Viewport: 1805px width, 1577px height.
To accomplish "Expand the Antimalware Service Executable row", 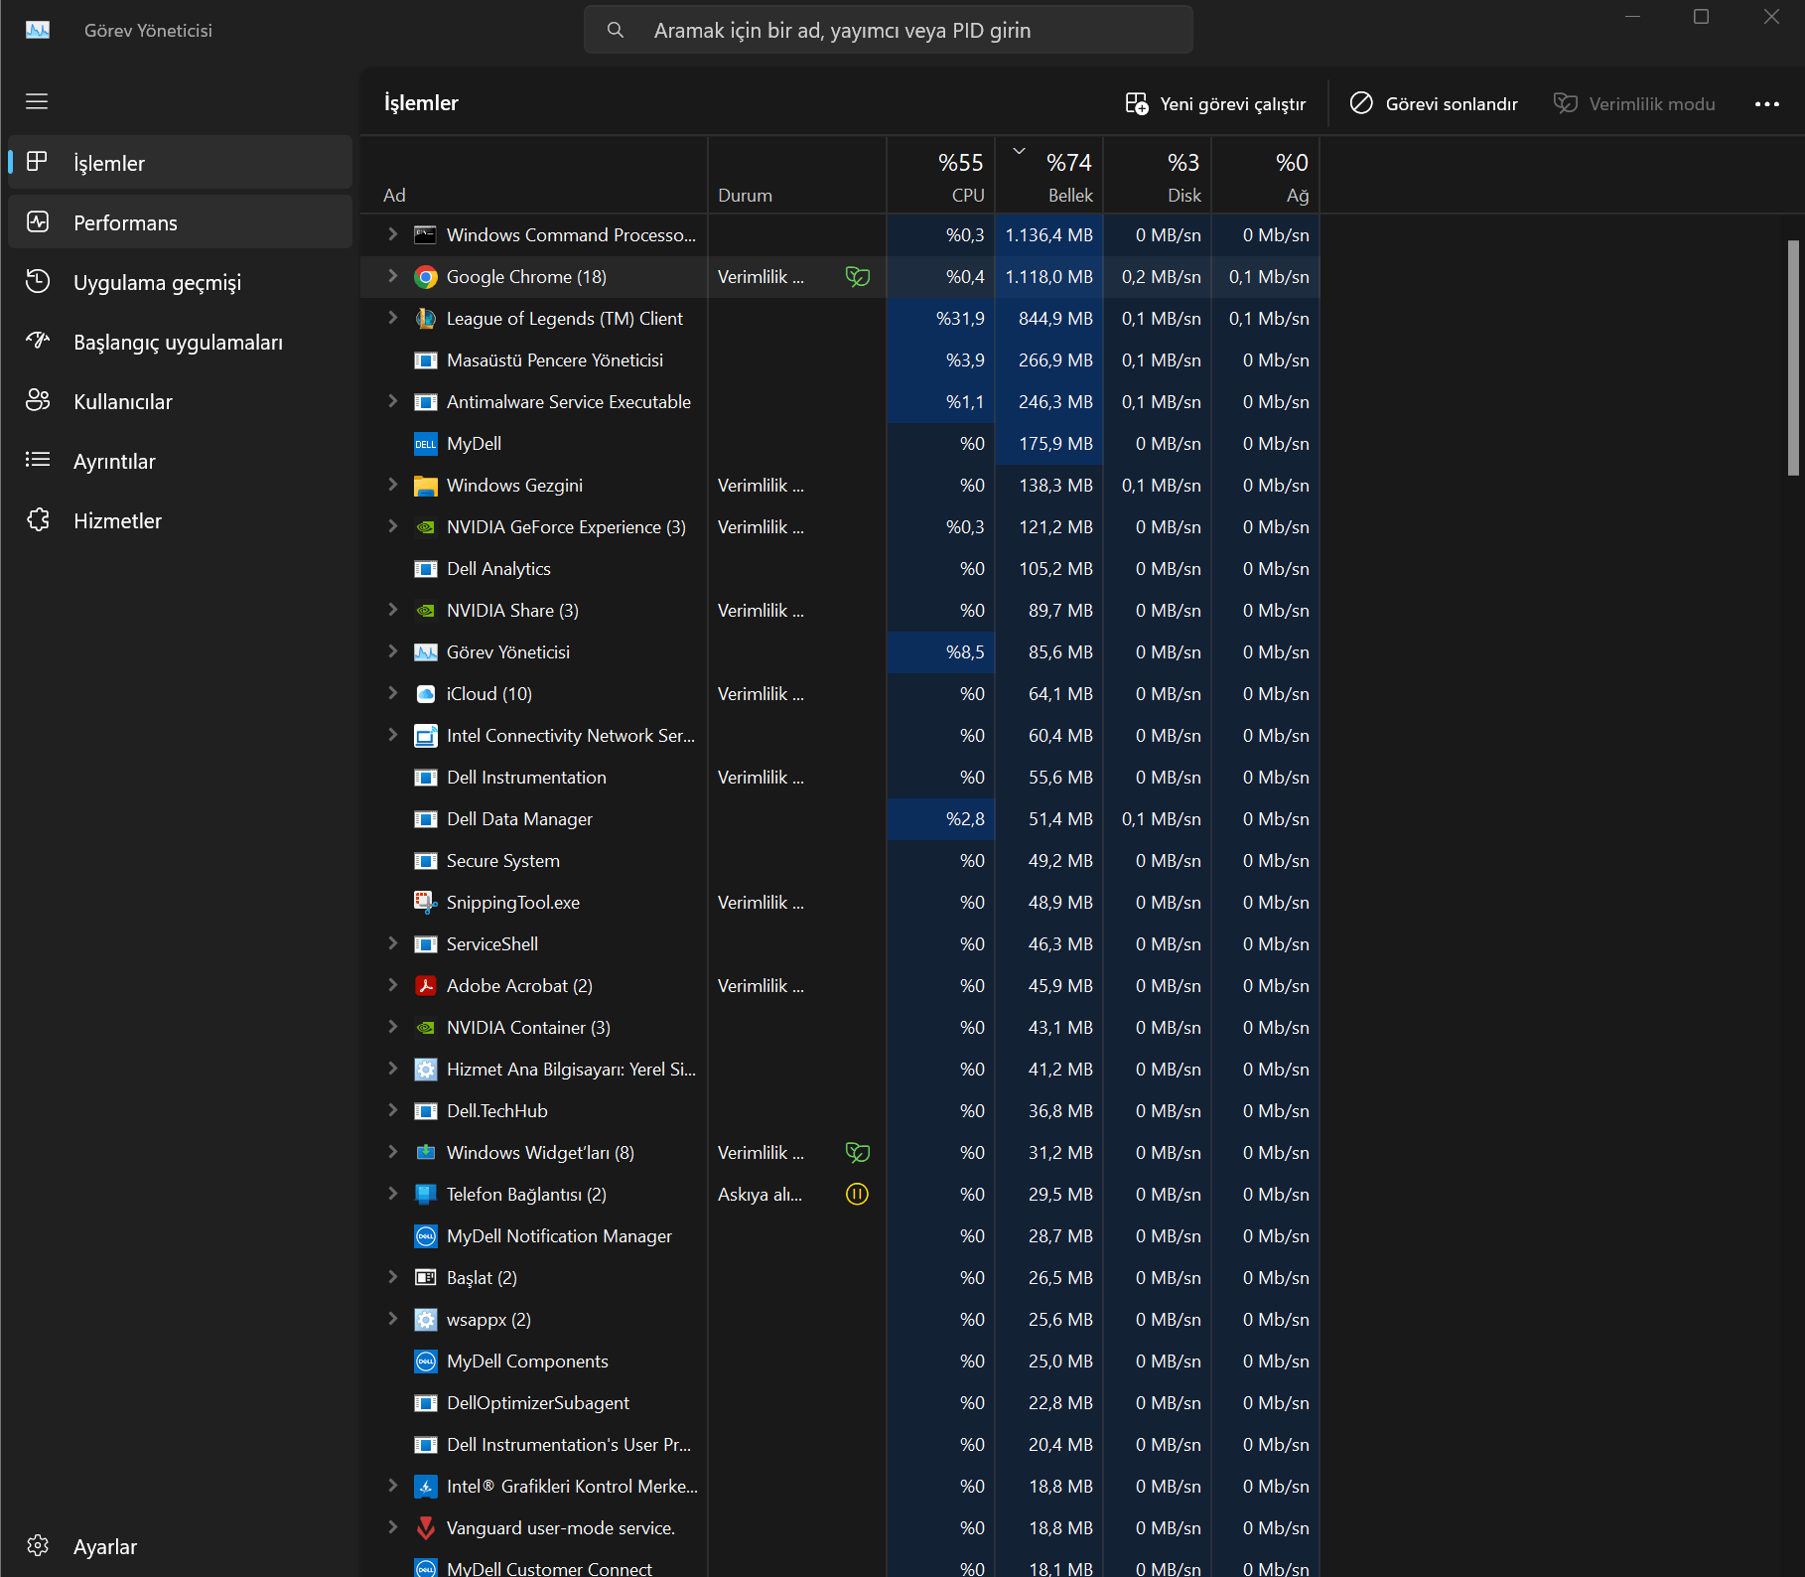I will (x=393, y=401).
